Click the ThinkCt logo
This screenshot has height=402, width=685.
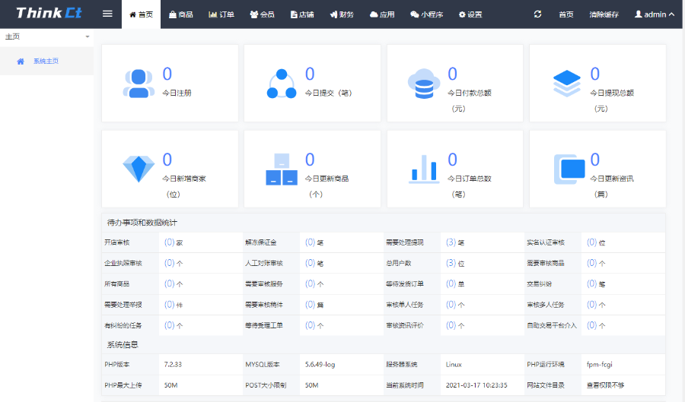49,14
